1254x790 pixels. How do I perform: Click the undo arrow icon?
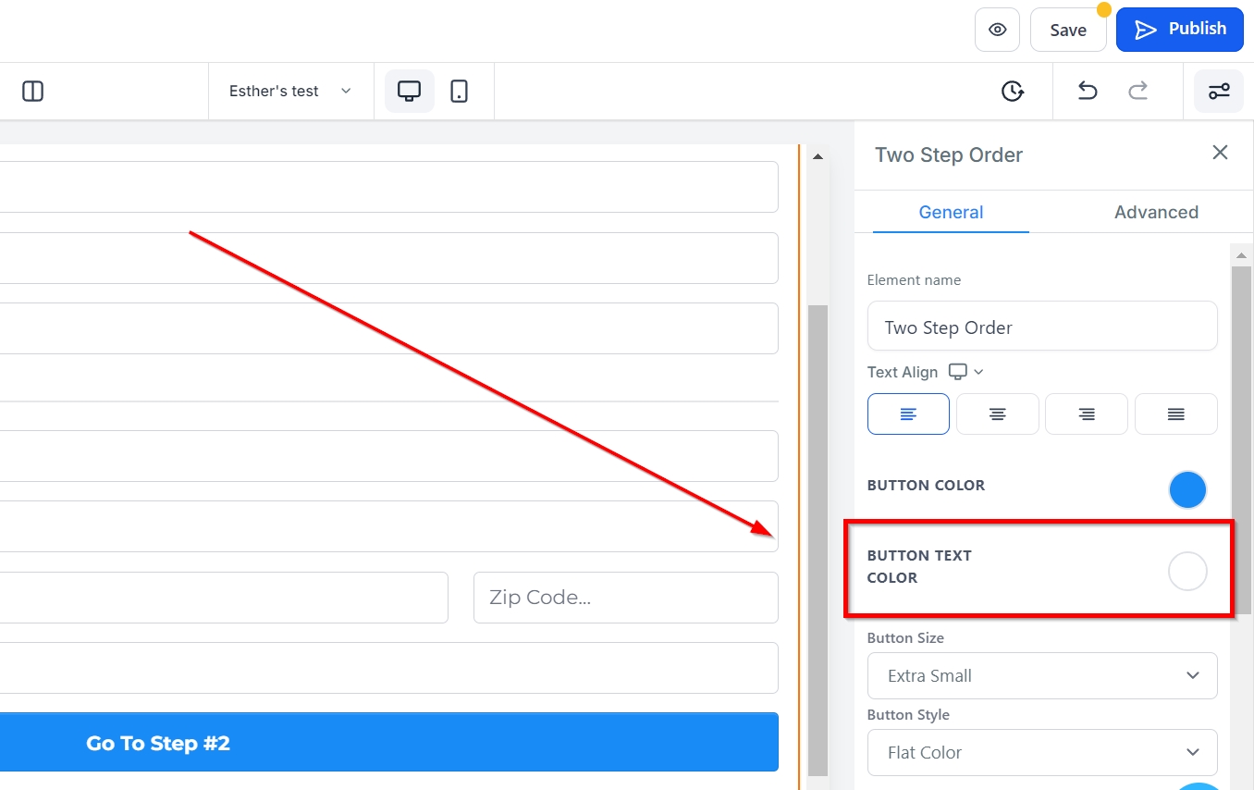click(x=1088, y=91)
